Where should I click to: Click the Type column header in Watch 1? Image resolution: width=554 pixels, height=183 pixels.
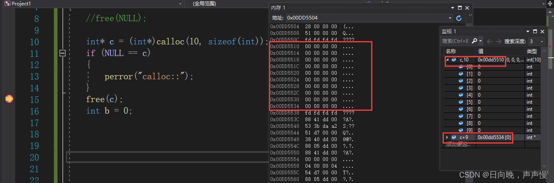pos(532,51)
